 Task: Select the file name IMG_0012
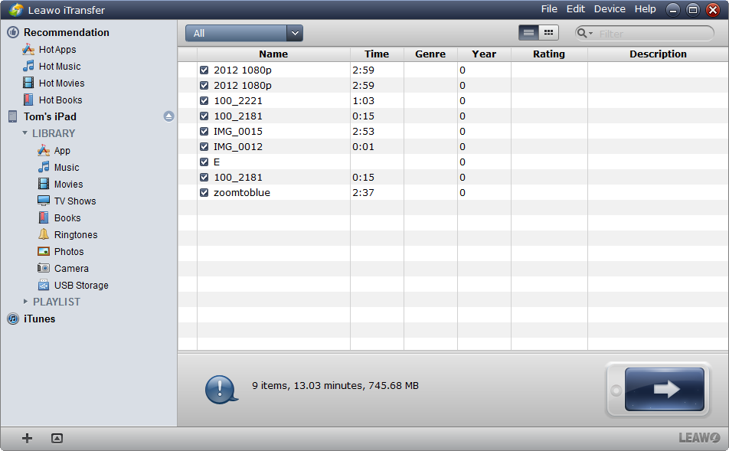click(x=238, y=146)
